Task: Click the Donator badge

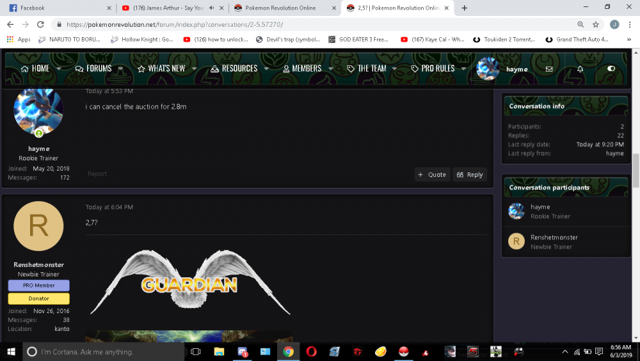Action: (39, 298)
